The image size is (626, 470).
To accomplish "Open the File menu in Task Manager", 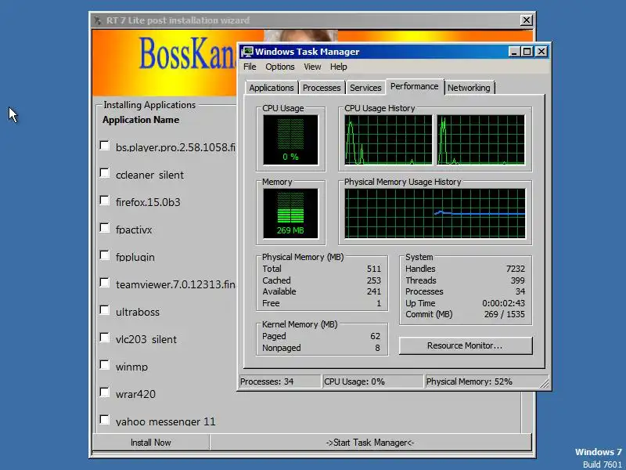I will [250, 67].
